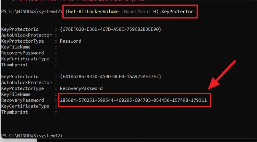Click the top PS C:\WINDOWS\system32> prompt

[30, 12]
